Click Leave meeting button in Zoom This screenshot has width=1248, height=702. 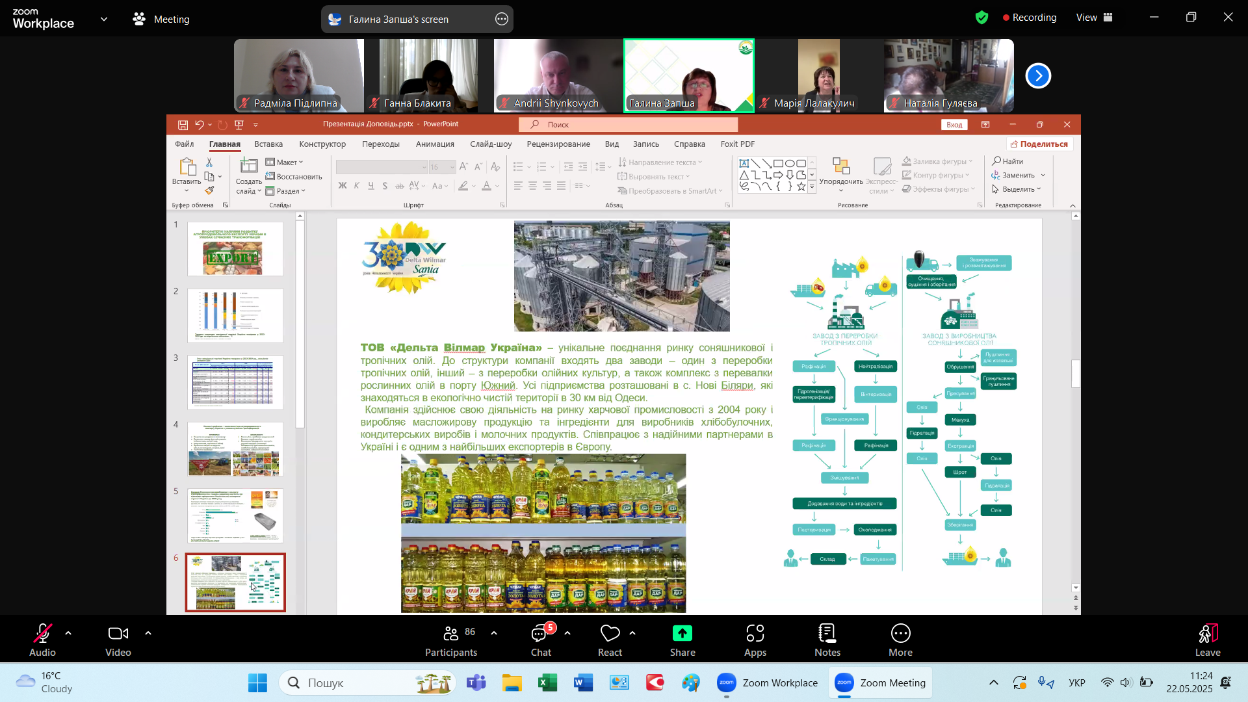1208,640
